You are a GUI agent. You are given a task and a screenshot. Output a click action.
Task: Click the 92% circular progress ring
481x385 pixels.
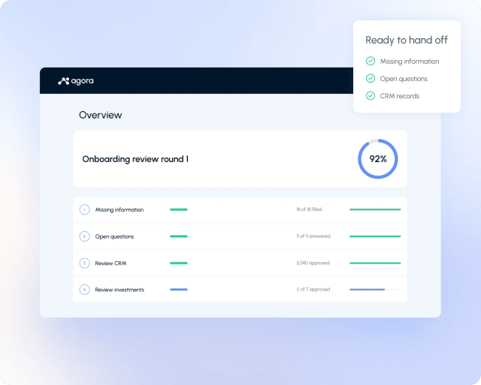[378, 159]
